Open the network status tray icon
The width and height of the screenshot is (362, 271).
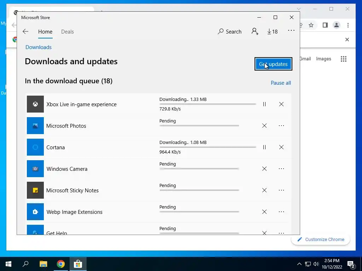(308, 264)
